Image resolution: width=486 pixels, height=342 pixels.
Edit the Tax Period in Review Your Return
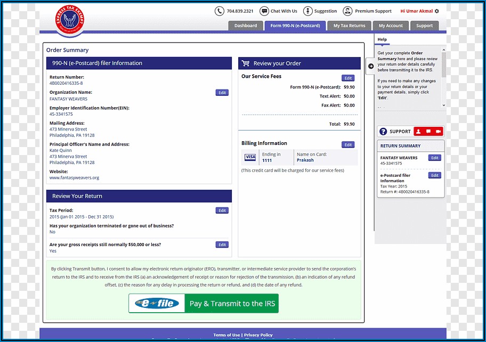point(222,210)
